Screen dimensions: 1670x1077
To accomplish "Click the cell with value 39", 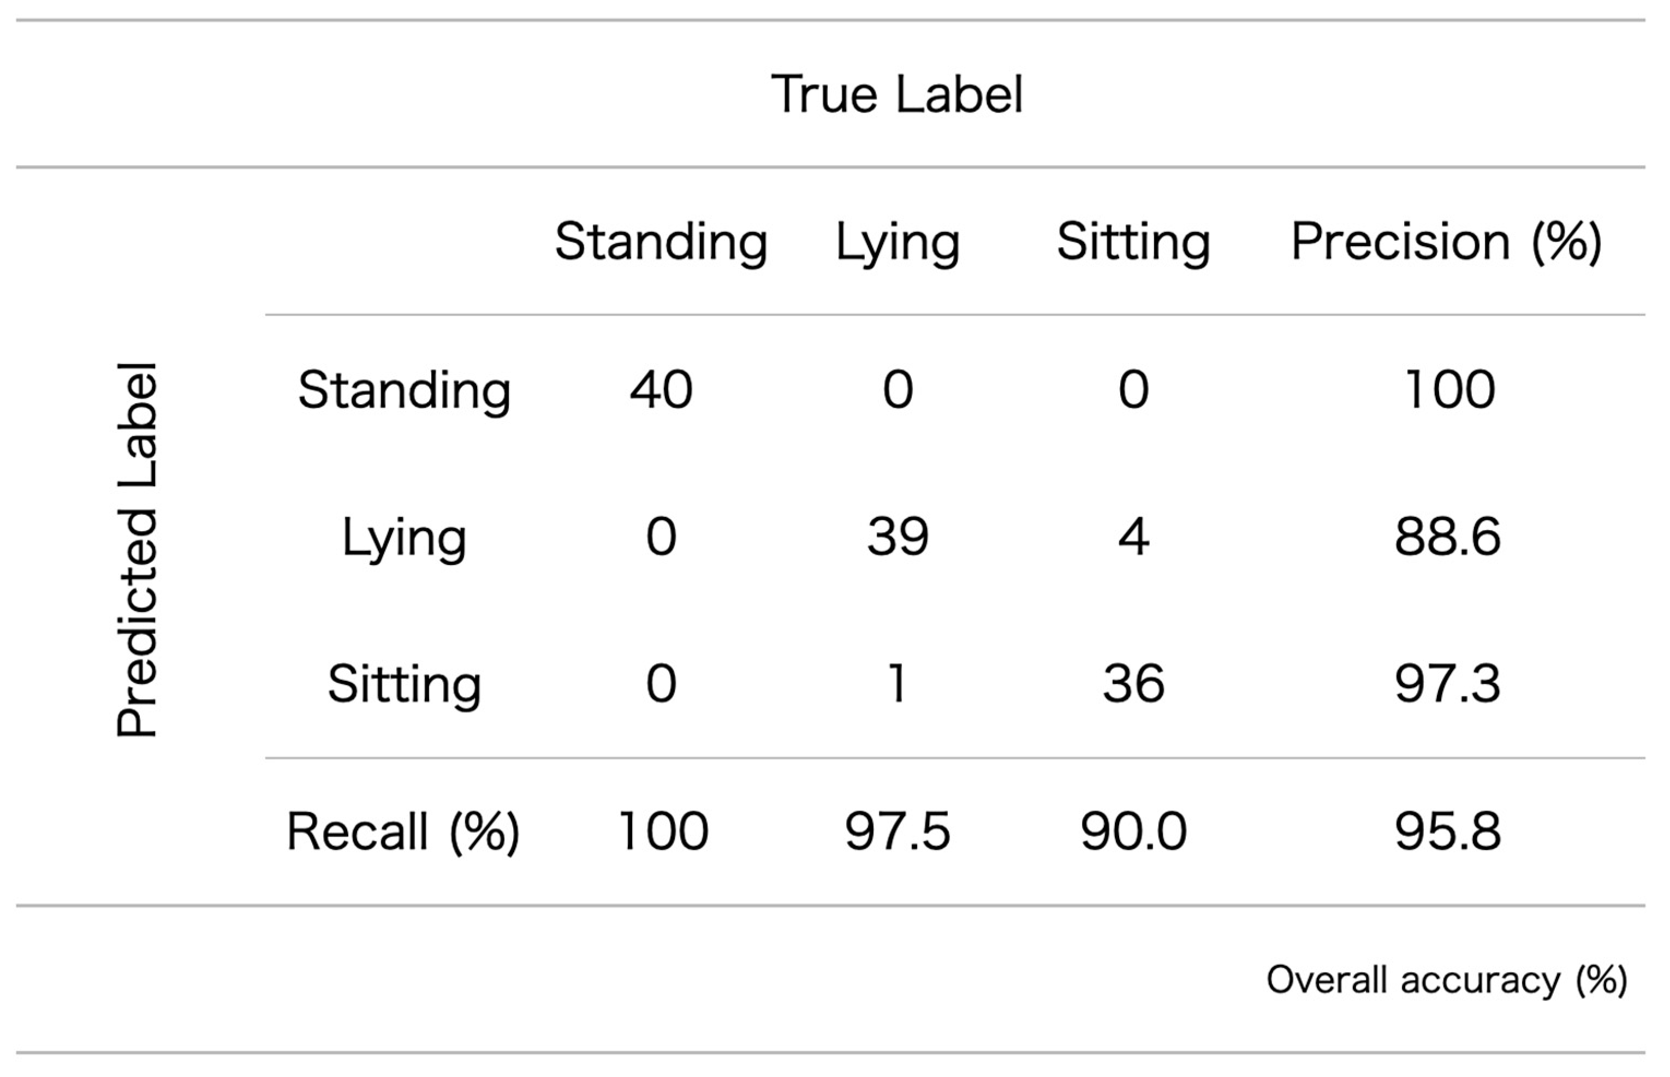I will pyautogui.click(x=898, y=537).
